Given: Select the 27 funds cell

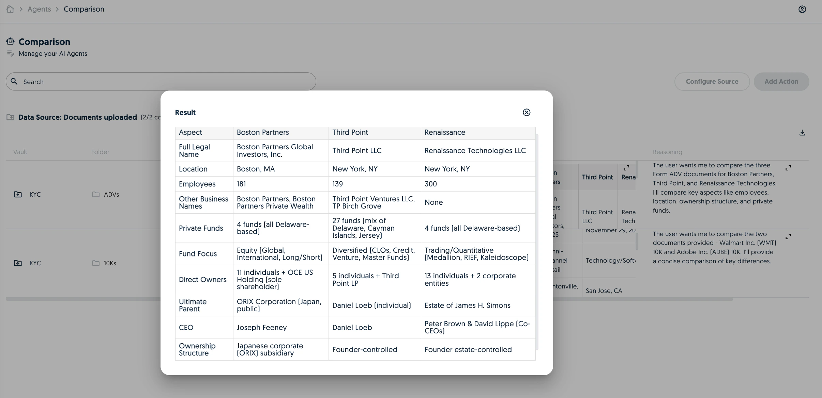Looking at the screenshot, I should [375, 228].
